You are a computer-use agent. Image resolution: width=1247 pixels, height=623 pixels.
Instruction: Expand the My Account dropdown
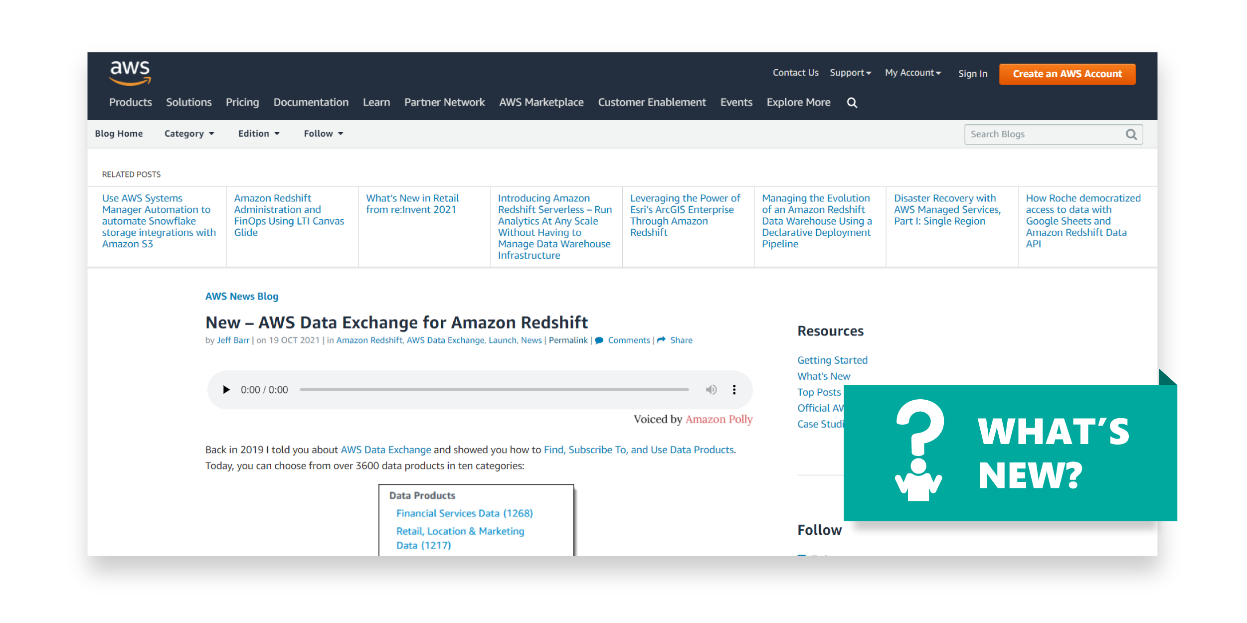913,73
